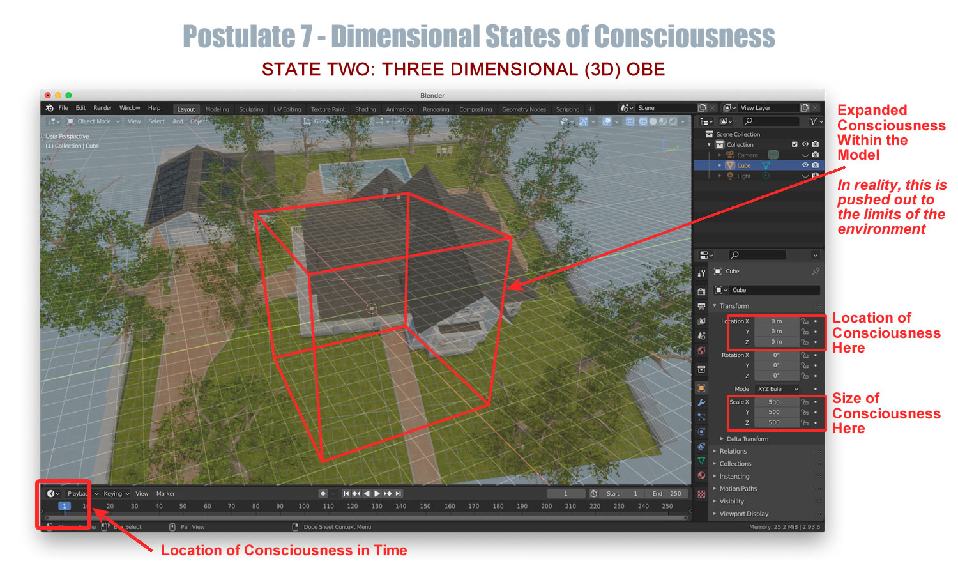Open the XYZ Euler rotation mode dropdown
The height and width of the screenshot is (575, 958).
coord(777,388)
